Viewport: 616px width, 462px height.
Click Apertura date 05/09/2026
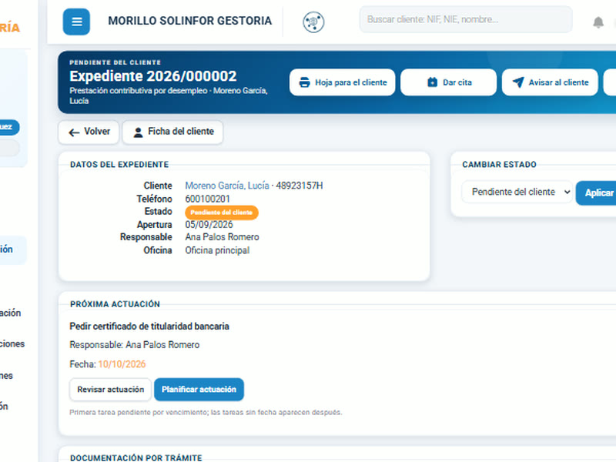pyautogui.click(x=209, y=224)
